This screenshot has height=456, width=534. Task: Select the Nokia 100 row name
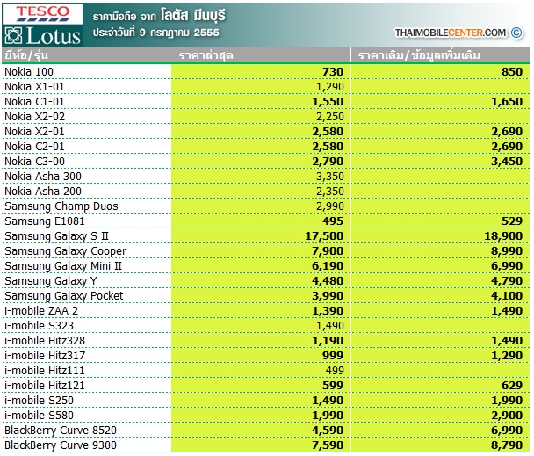click(x=29, y=71)
